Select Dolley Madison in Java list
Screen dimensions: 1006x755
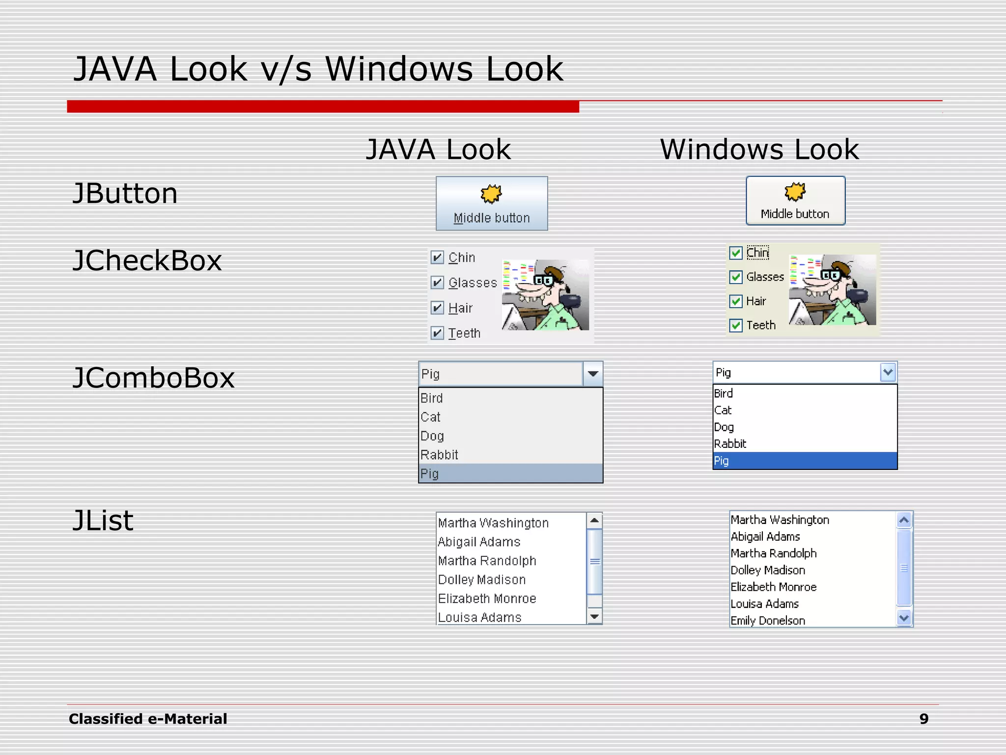[x=512, y=580]
